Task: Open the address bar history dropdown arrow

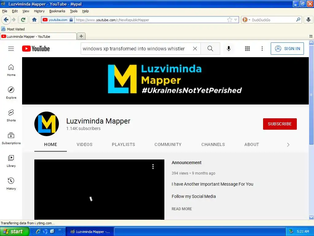Action: [236, 20]
